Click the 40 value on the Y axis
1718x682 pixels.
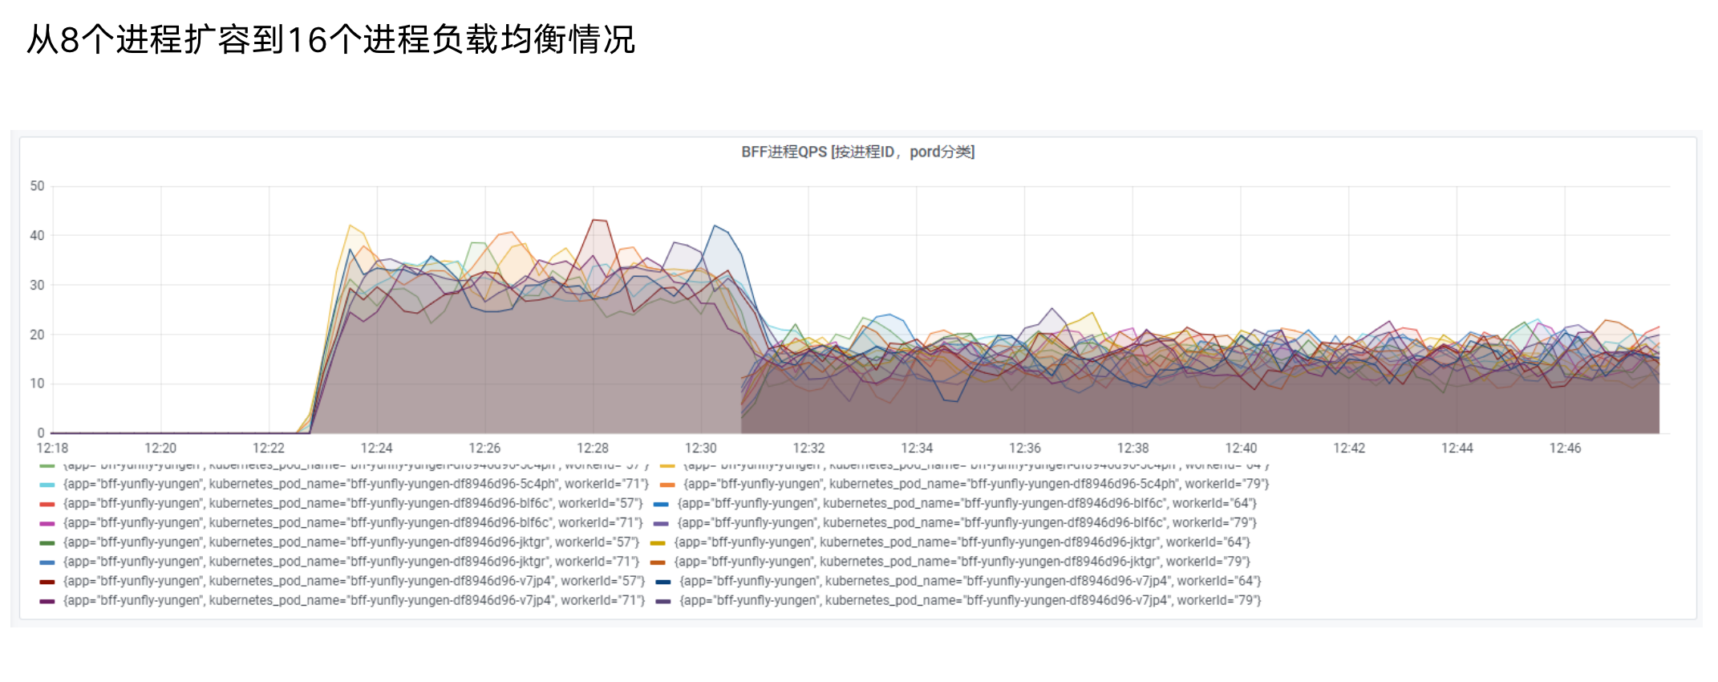coord(37,236)
